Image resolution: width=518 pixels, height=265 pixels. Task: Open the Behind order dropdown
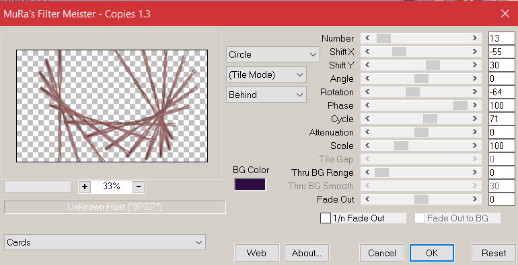click(x=266, y=95)
